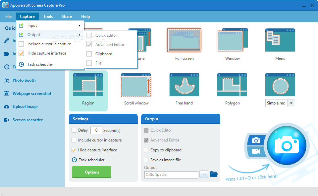318x196 pixels.
Task: Click the output path field C:\Softpedia
Action: click(171, 175)
